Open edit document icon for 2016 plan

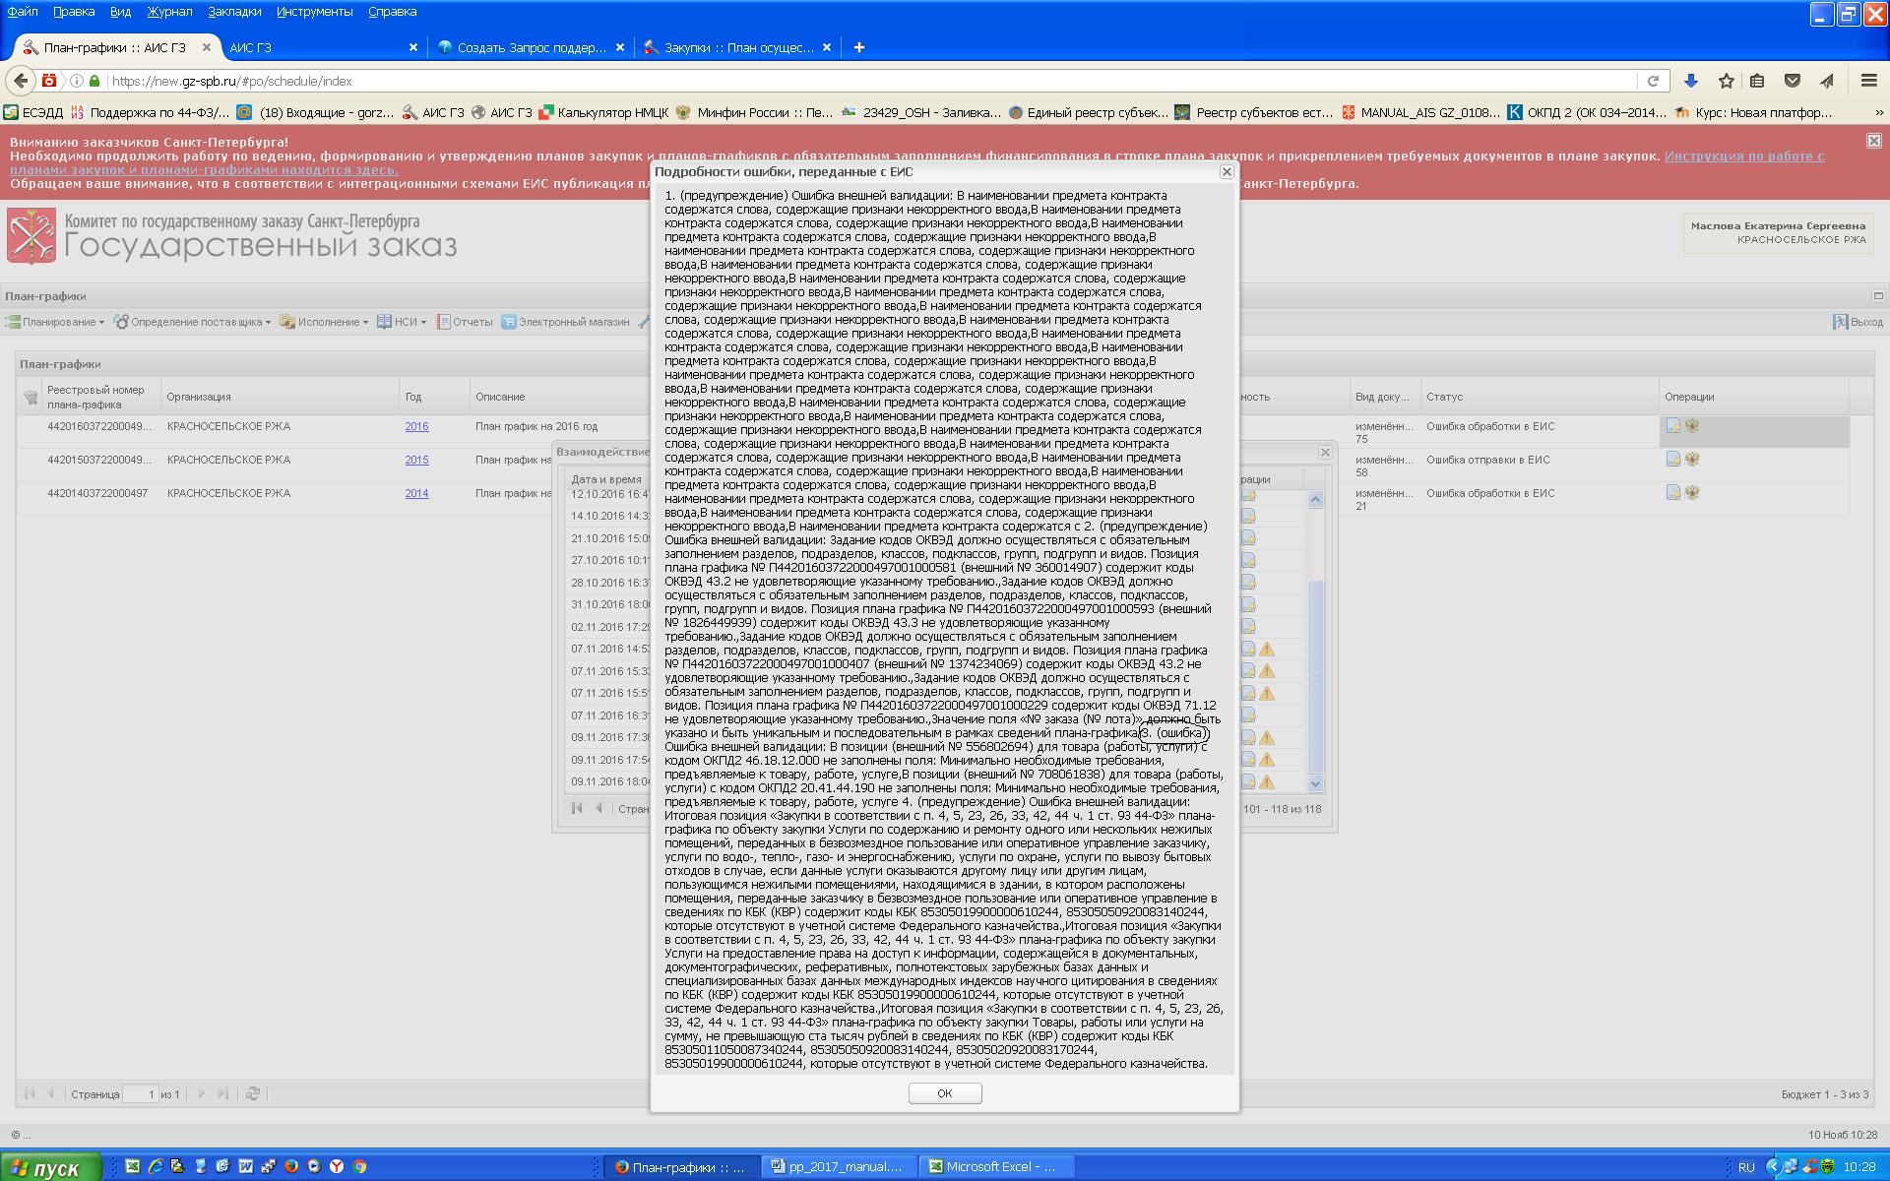(1672, 426)
